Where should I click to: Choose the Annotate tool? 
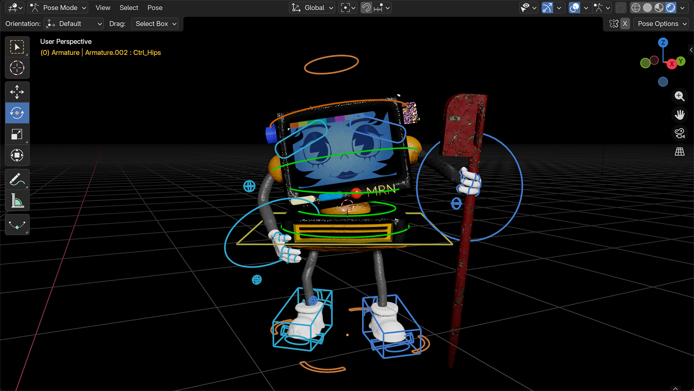coord(17,179)
